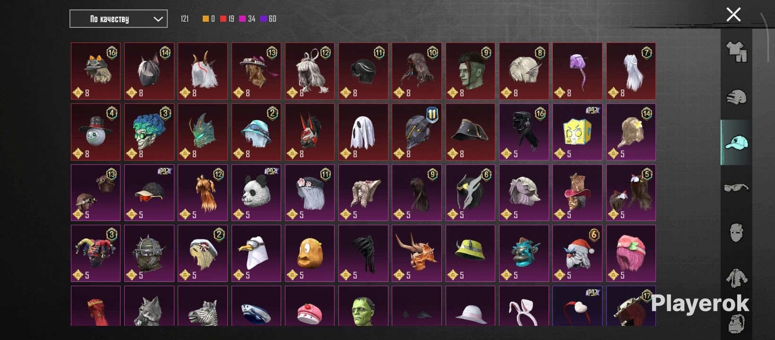
Task: Select the green Frankenstein head item
Action: pos(363,306)
